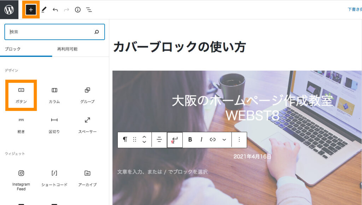The image size is (362, 205).
Task: Open the block list view
Action: coord(89,10)
